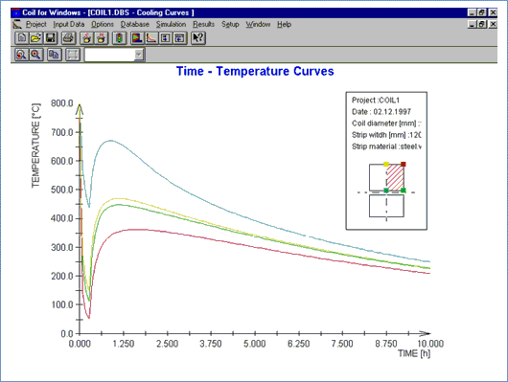Viewport: 508px width, 382px height.
Task: Minimize the Cooling Curves child window
Action: point(472,24)
